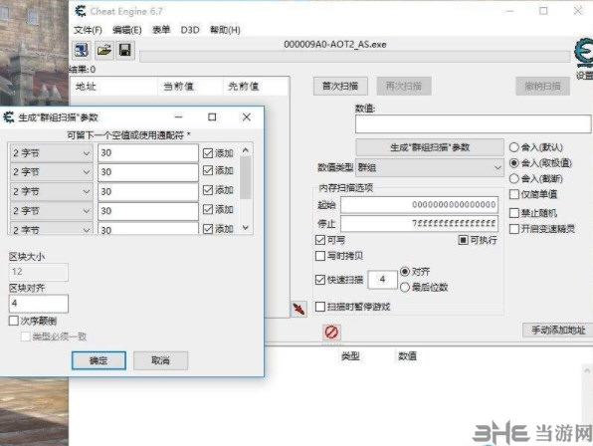Open the 帮助(H) menu
Viewport: 593px width, 446px height.
point(225,30)
